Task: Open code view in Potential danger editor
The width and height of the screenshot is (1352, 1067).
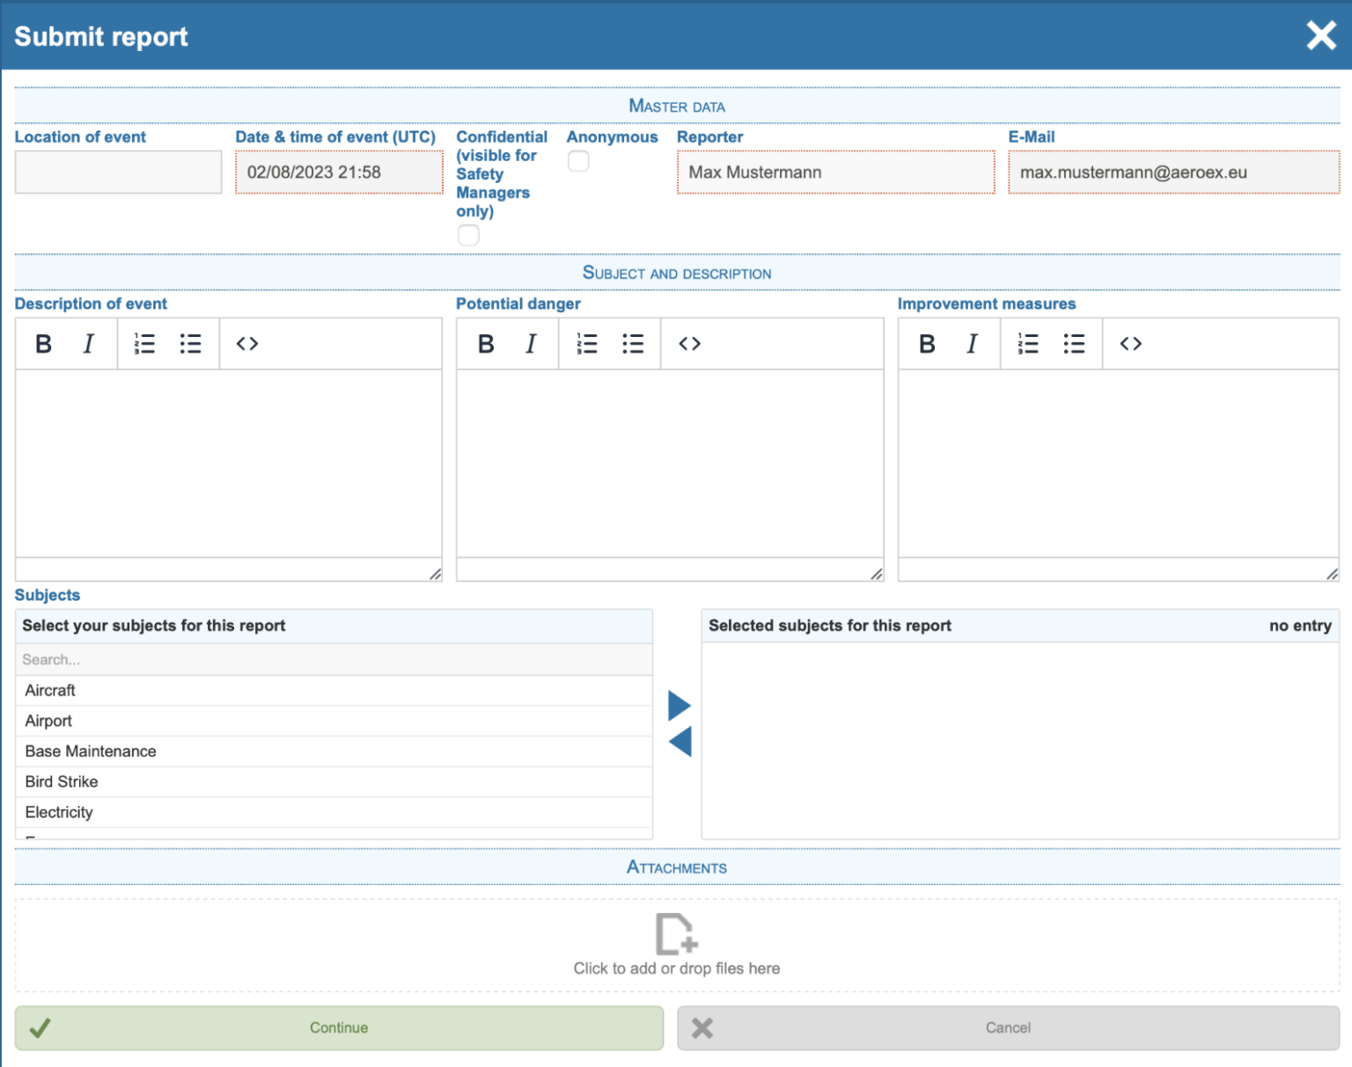Action: pyautogui.click(x=689, y=343)
